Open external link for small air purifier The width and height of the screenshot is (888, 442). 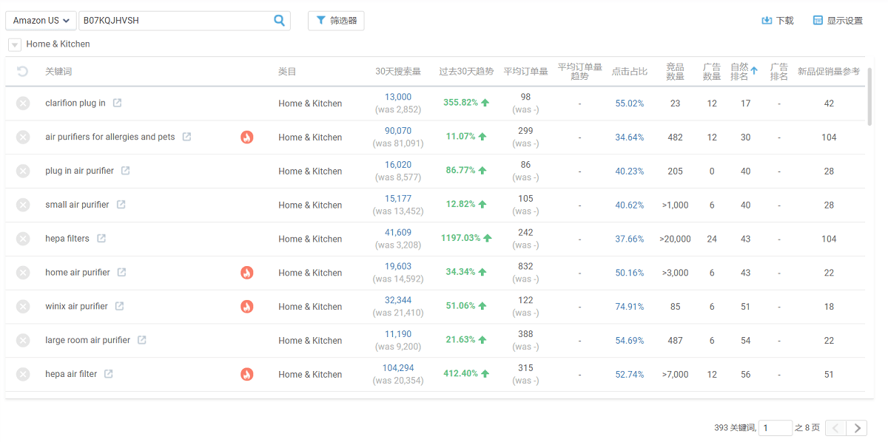(121, 205)
